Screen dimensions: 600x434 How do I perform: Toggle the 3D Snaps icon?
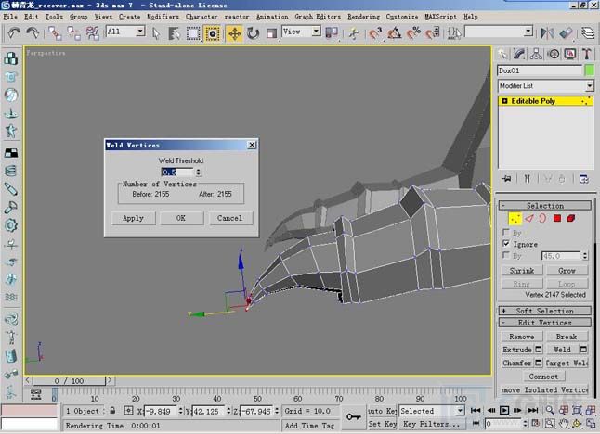375,33
